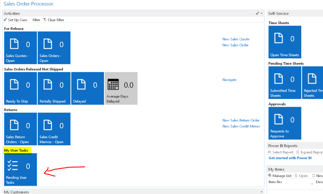The image size is (323, 194).
Task: Click Open in My Items toolbar
Action: click(301, 176)
